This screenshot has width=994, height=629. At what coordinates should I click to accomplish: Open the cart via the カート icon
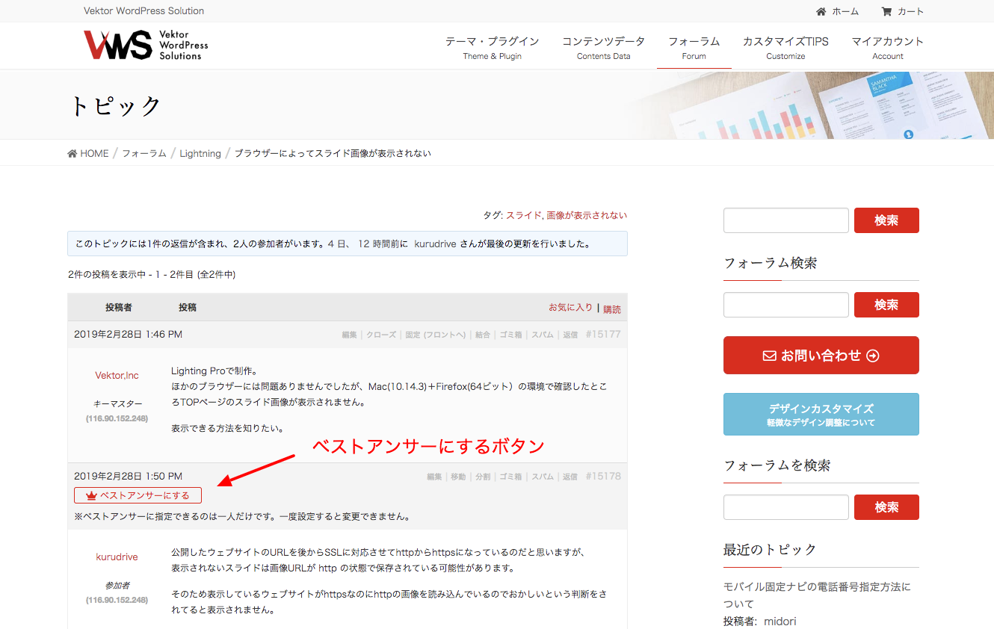pyautogui.click(x=886, y=11)
